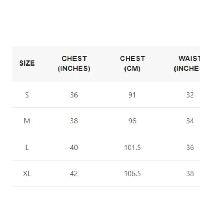Screen dimensions: 200x200
Task: Select the L size row label
Action: (27, 148)
